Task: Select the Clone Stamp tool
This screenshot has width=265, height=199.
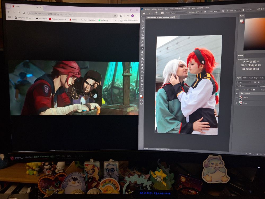Action: [143, 52]
